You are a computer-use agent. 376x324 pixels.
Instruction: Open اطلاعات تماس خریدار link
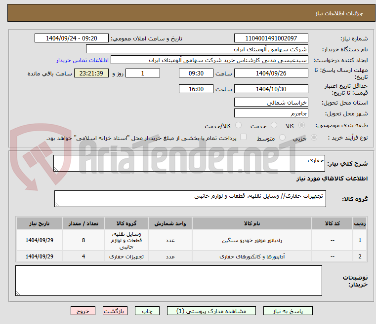pos(83,60)
